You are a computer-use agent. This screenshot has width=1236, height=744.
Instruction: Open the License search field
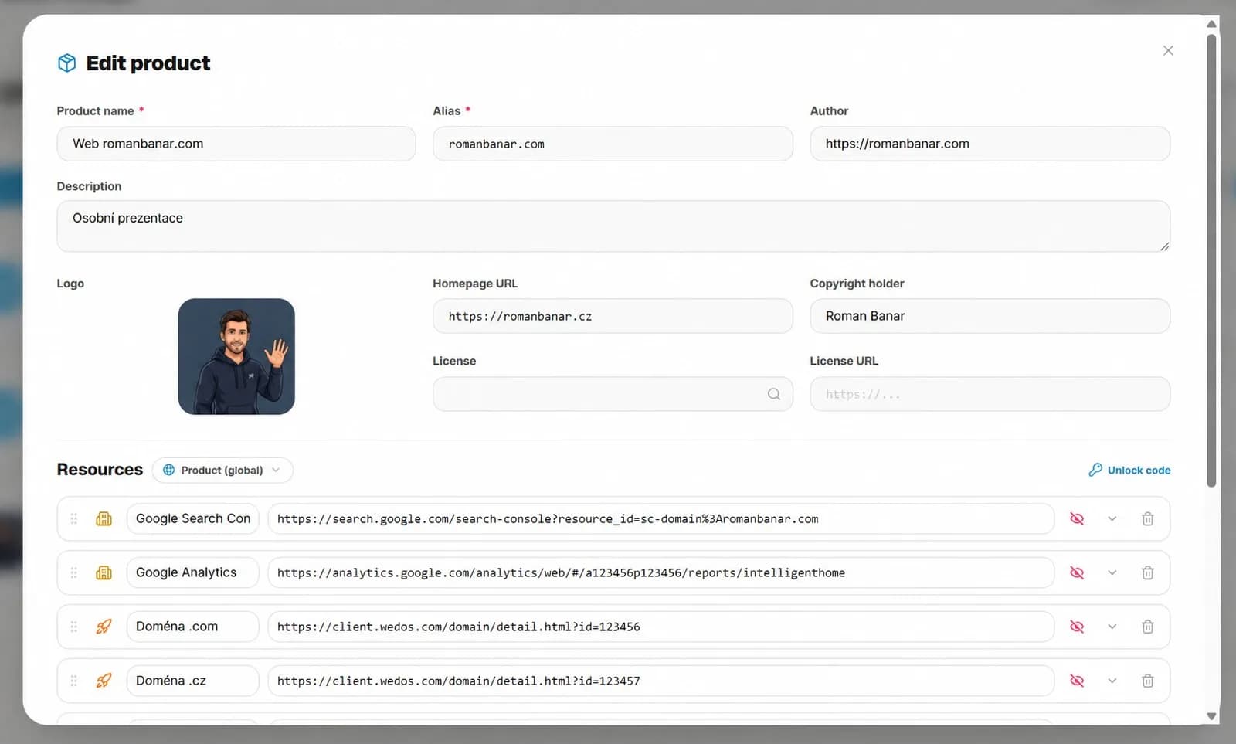pos(613,394)
